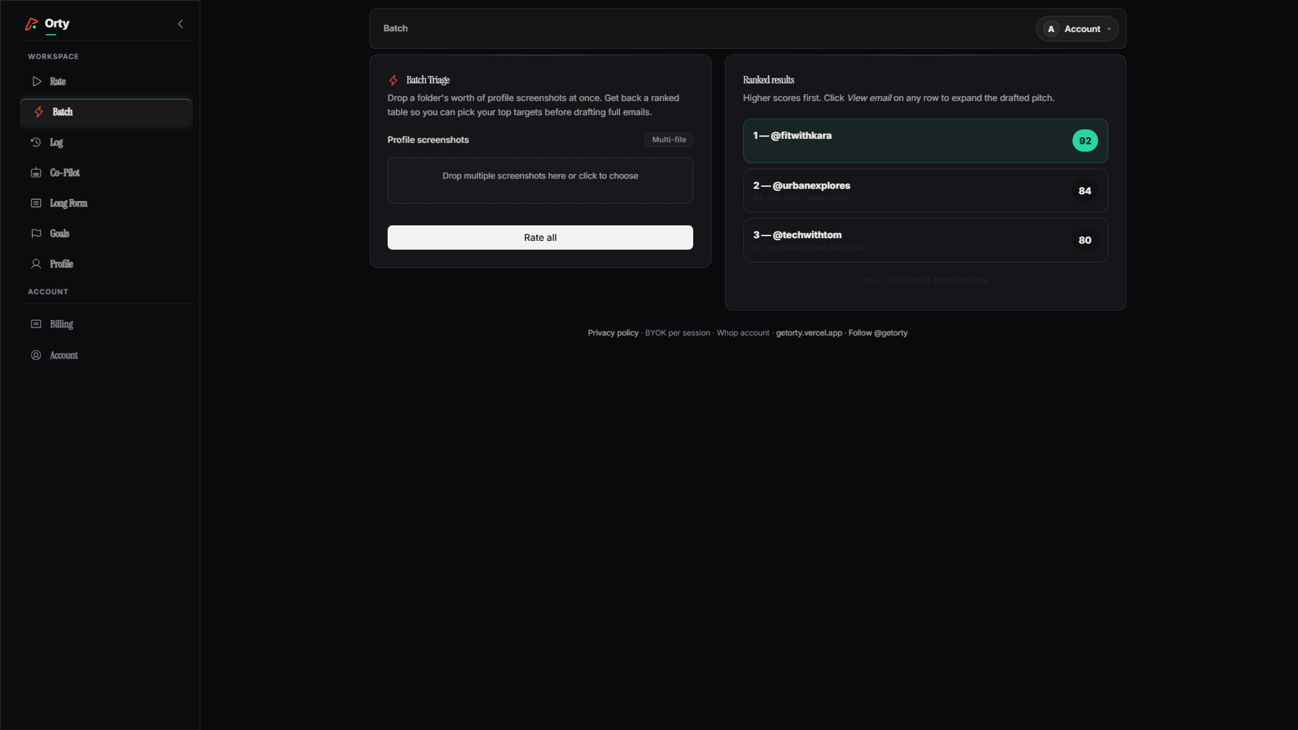This screenshot has height=730, width=1298.
Task: Click the Follow @getorty link
Action: coord(878,333)
